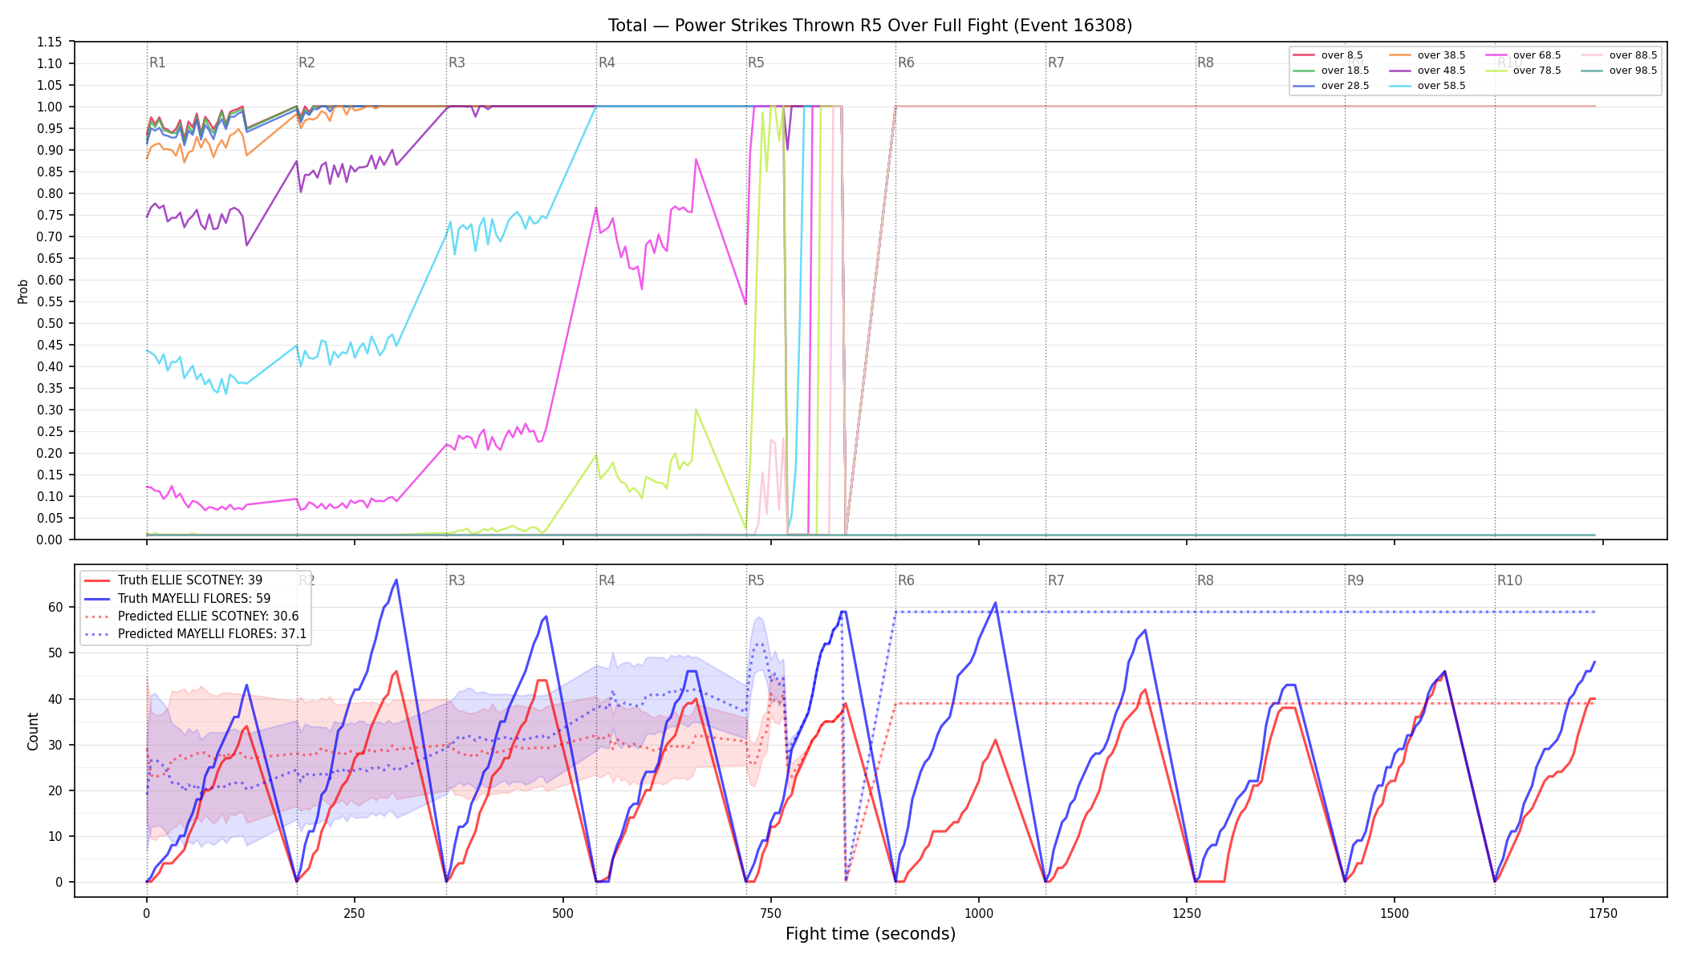Click the 'Fight time (seconds)' axis label
The width and height of the screenshot is (1685, 962).
871,934
